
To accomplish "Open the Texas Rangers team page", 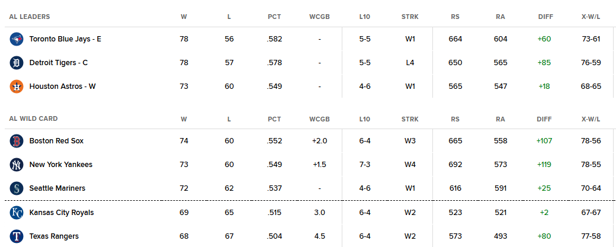I will [54, 236].
